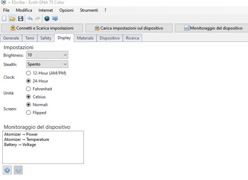Choose Fahrenheit temperature unit
Image resolution: width=248 pixels, height=180 pixels.
click(39, 89)
